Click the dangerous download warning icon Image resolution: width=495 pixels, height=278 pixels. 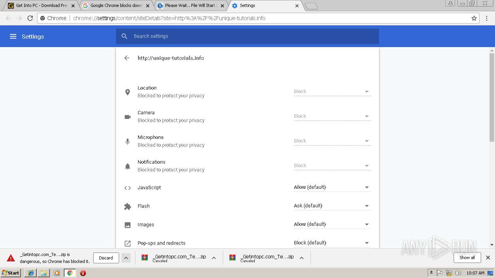[11, 258]
